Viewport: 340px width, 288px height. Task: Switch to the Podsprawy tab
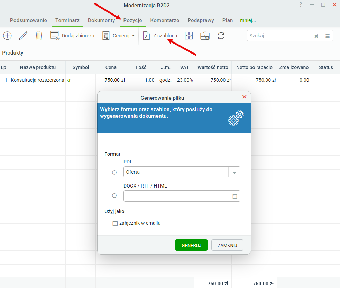(201, 20)
